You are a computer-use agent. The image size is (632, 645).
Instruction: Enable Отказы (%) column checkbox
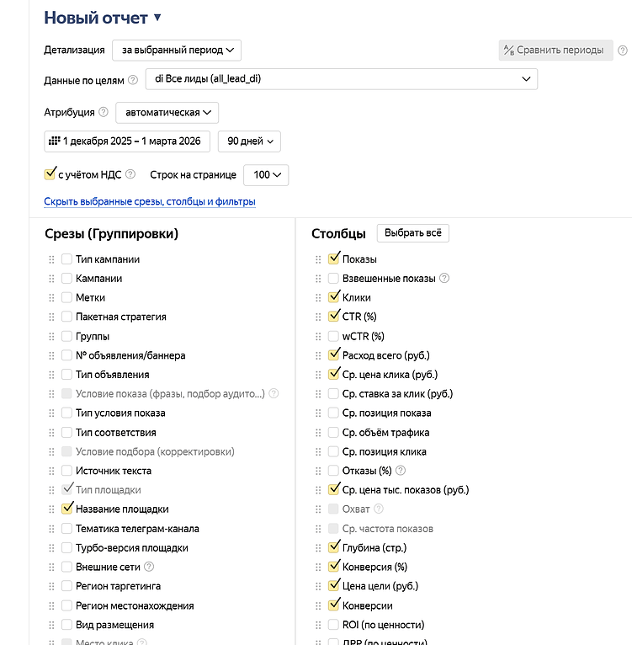point(333,470)
